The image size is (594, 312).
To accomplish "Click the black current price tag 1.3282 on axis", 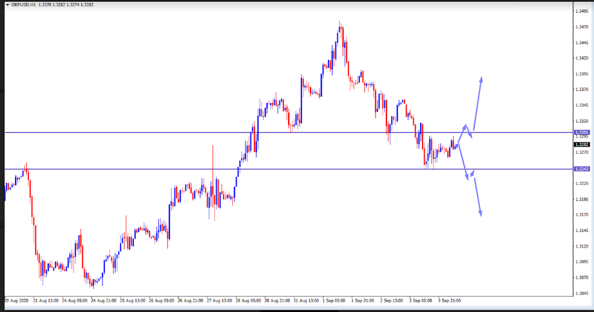I will point(582,144).
